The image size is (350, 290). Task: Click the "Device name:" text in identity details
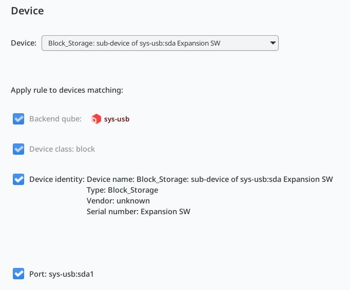coord(111,179)
